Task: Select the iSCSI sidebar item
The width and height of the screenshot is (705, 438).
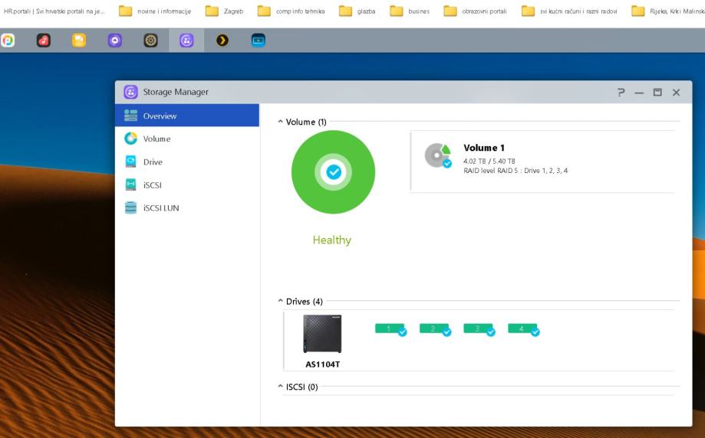Action: pos(153,185)
